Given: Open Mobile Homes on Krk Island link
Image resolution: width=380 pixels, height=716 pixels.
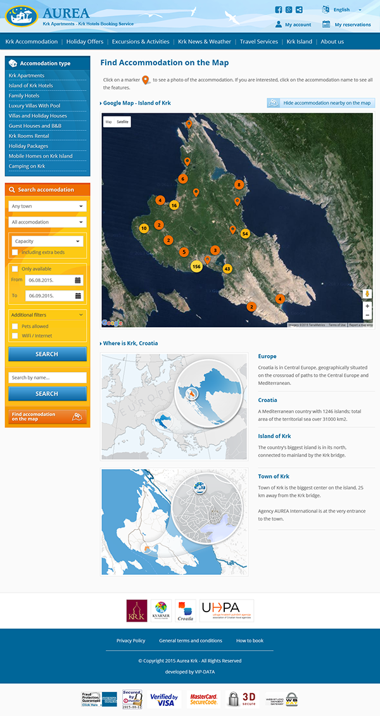Looking at the screenshot, I should [41, 156].
